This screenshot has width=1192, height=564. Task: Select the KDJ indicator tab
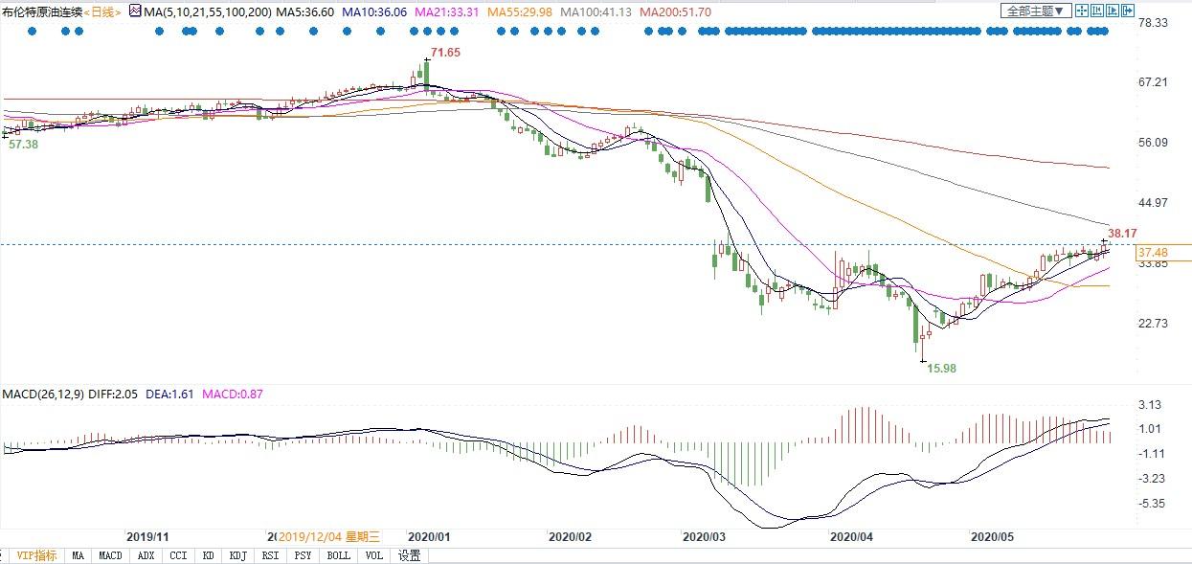pos(236,555)
